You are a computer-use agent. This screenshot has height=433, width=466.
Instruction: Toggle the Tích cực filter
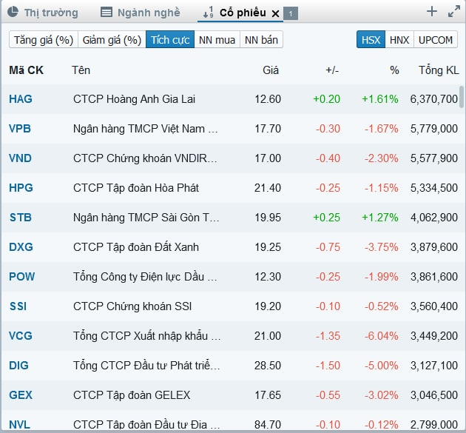(x=170, y=40)
